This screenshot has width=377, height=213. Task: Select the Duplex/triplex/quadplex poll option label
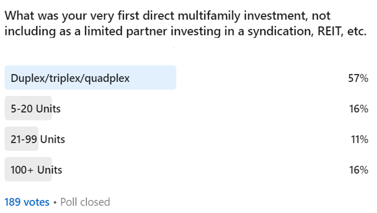pyautogui.click(x=70, y=78)
